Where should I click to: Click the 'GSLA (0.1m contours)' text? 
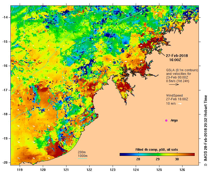(x=182, y=70)
